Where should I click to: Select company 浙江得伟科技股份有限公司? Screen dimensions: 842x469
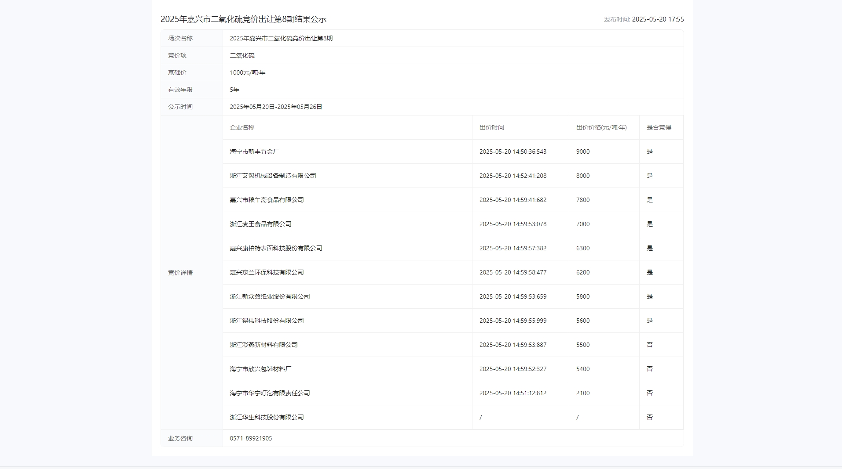pyautogui.click(x=267, y=321)
